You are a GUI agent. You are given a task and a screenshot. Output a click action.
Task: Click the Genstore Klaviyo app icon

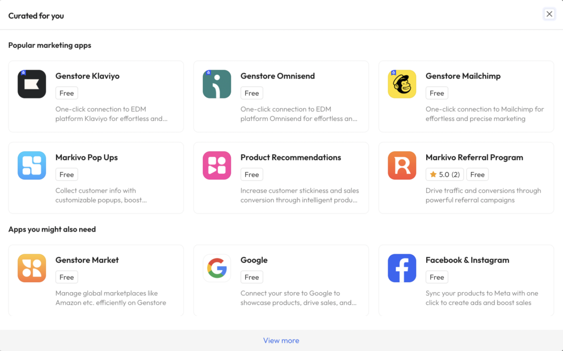32,84
